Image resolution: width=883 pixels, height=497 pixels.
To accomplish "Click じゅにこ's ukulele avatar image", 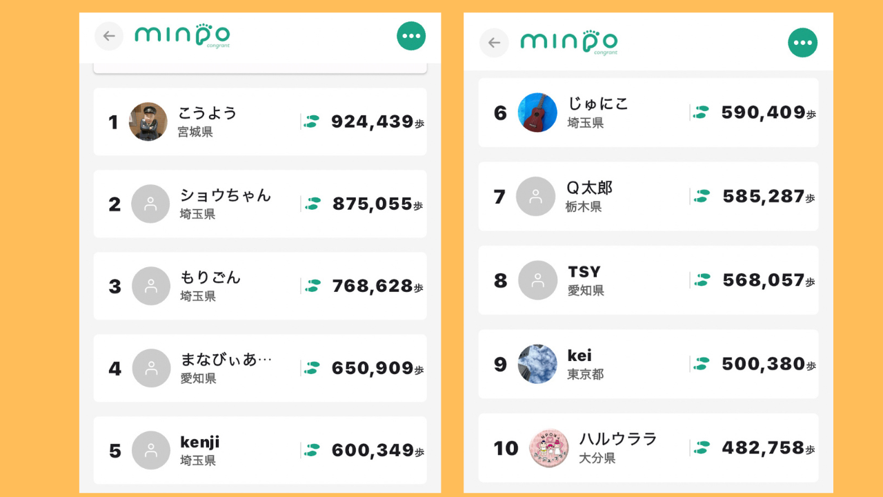I will coord(537,113).
